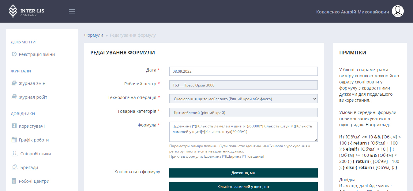Click the building icon for Робочі центри
413x191 pixels.
coord(14,181)
